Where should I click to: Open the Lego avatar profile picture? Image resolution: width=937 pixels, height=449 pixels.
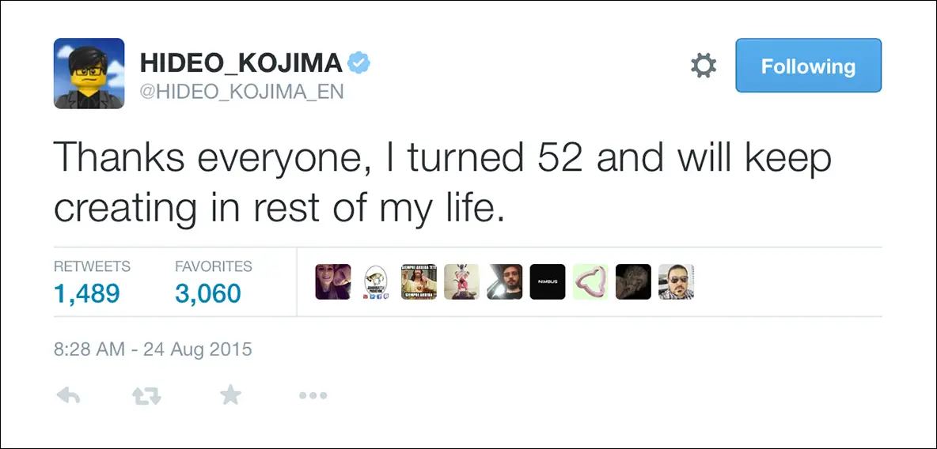coord(89,74)
